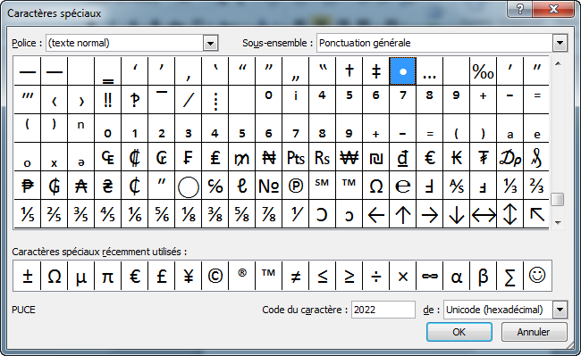Screen dimensions: 581x356
Task: Pick micro µ from recently used
Action: [81, 276]
